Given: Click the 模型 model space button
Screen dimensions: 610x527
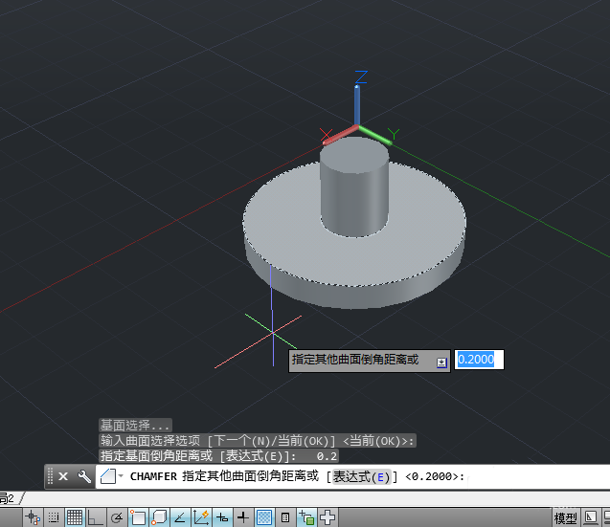Looking at the screenshot, I should [x=565, y=518].
